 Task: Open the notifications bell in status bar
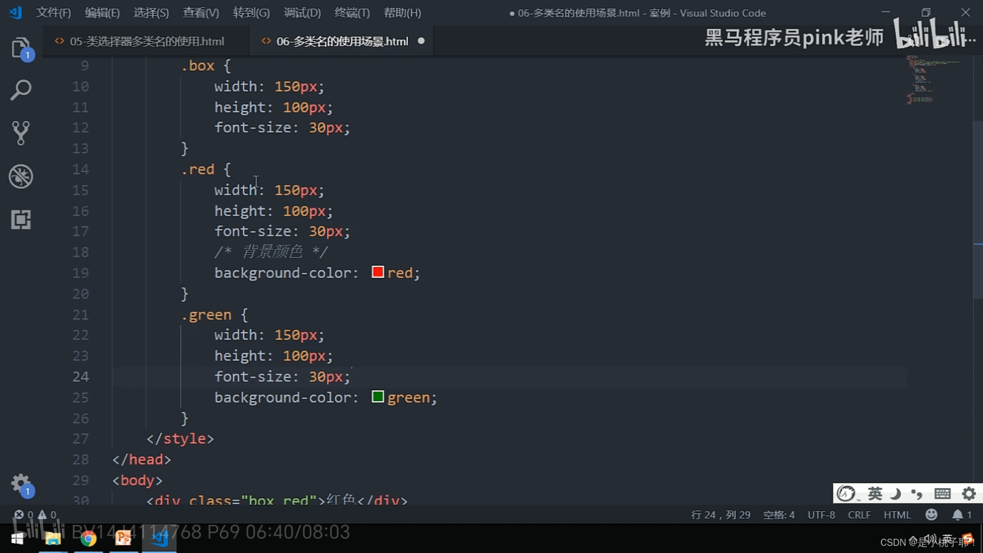962,515
